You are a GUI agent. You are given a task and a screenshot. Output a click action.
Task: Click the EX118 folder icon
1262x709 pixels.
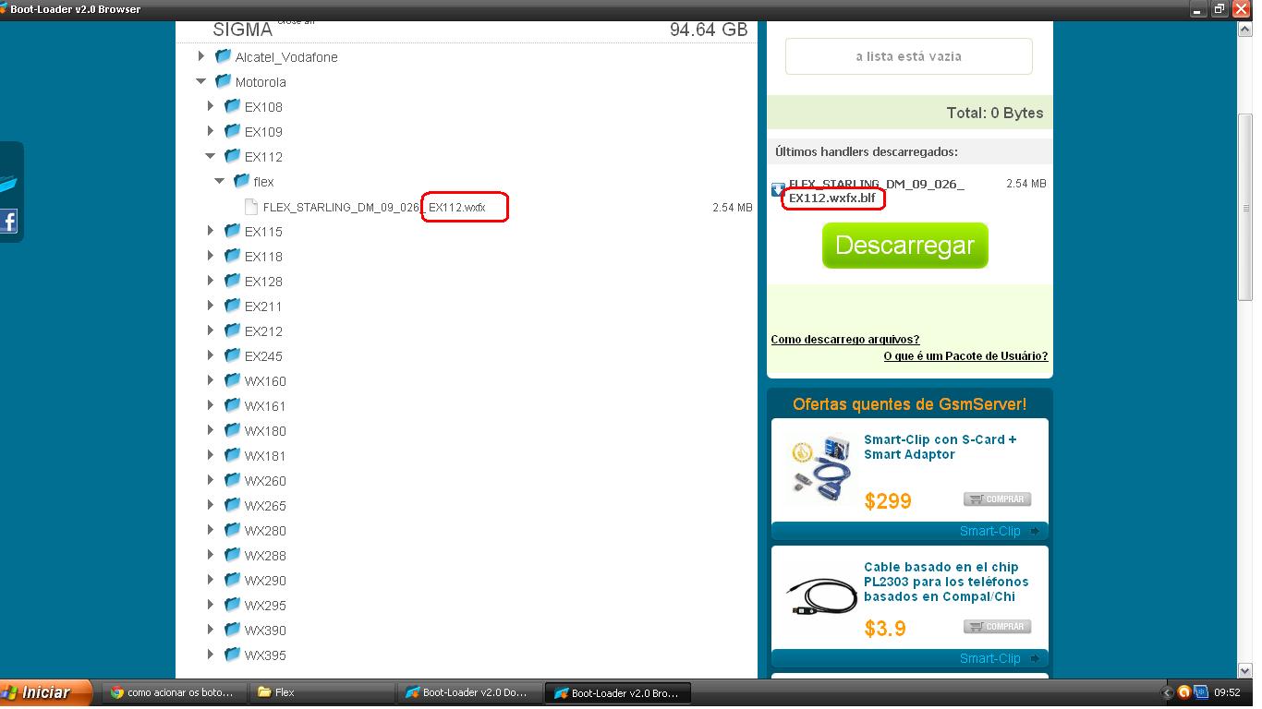pos(233,256)
